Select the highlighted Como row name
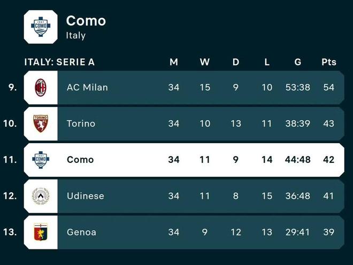The height and width of the screenshot is (265, 353). click(80, 159)
